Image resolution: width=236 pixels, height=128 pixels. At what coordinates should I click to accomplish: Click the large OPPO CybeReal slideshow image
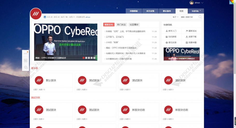(66, 42)
